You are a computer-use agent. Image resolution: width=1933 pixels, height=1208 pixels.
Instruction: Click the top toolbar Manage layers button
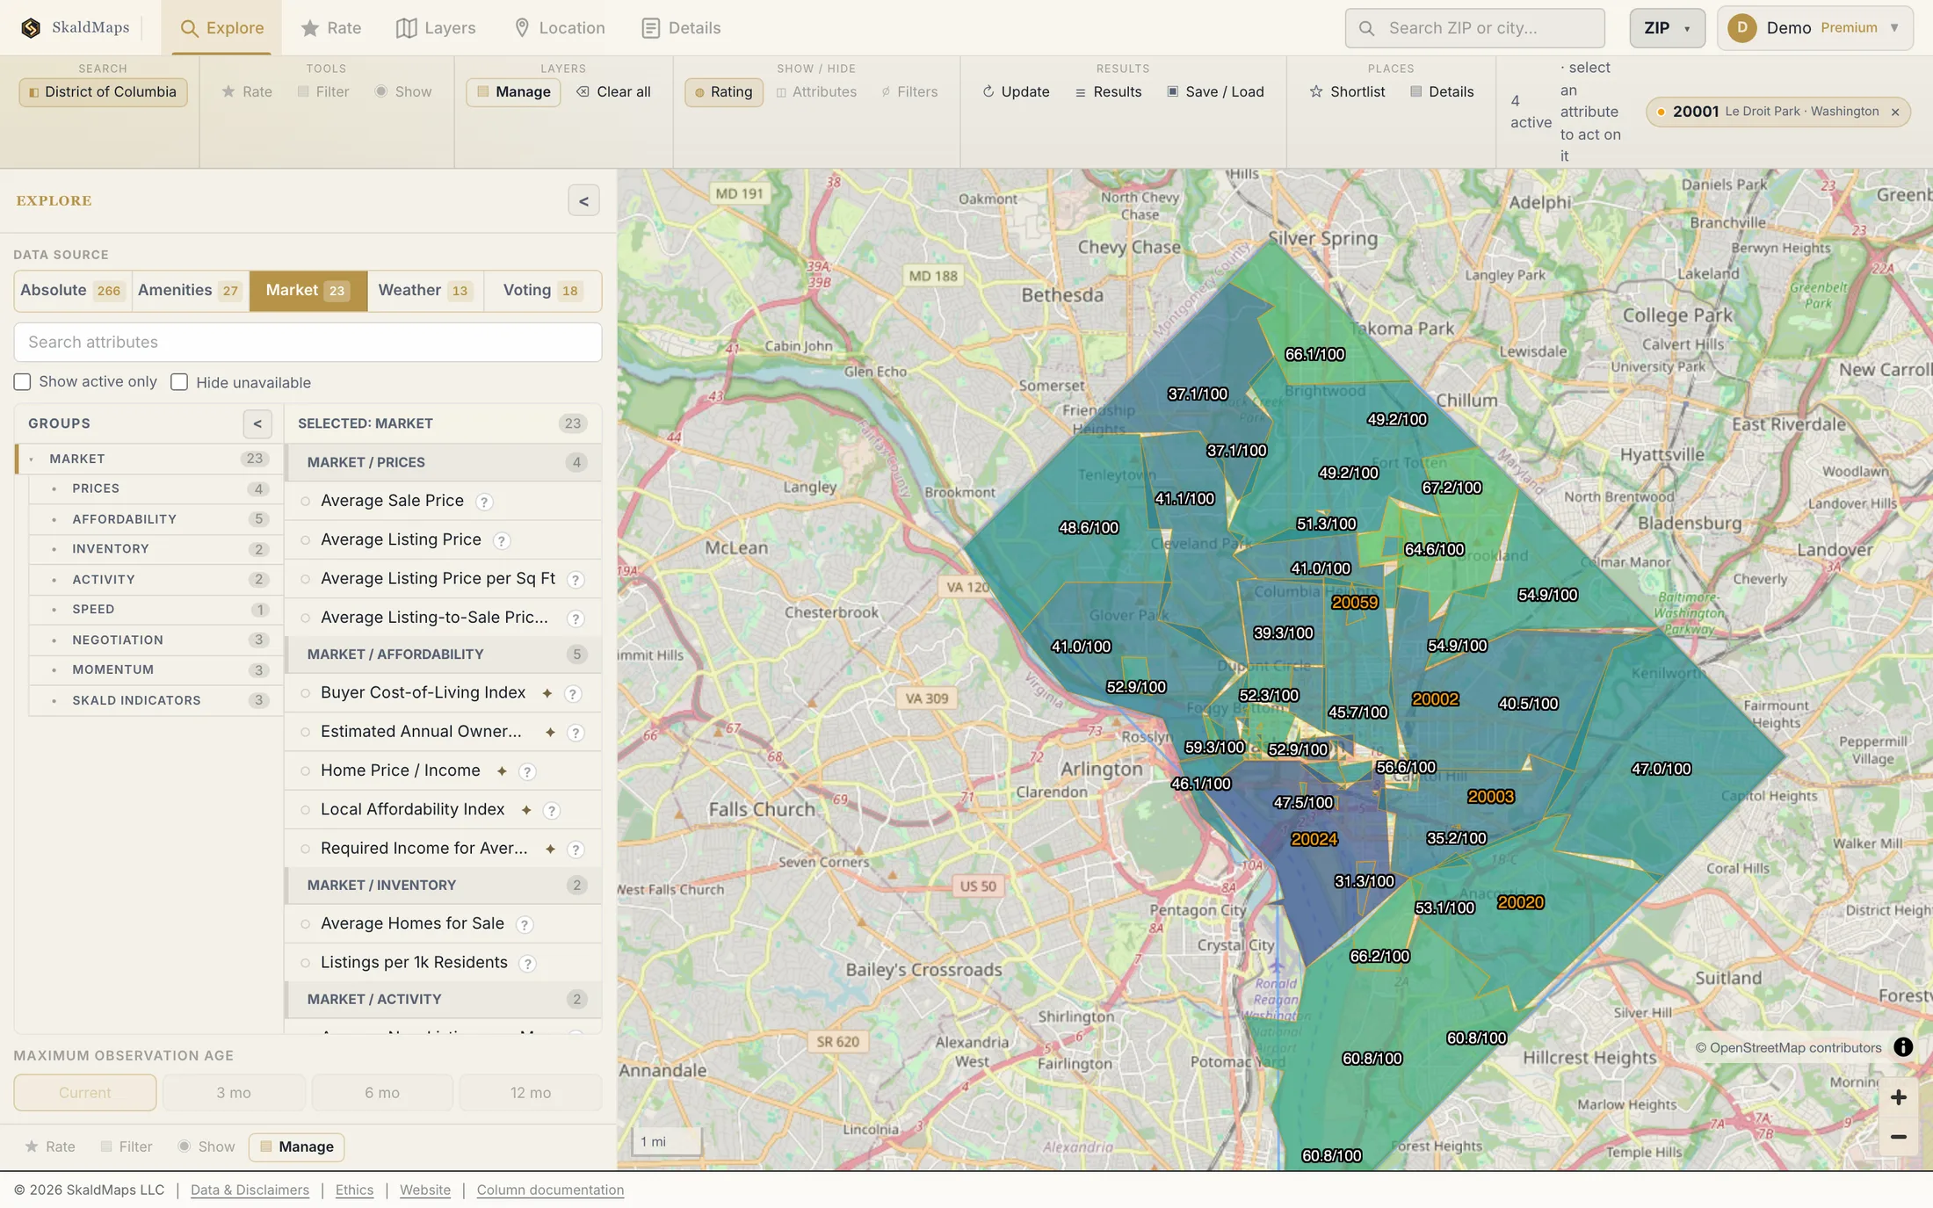pyautogui.click(x=514, y=91)
